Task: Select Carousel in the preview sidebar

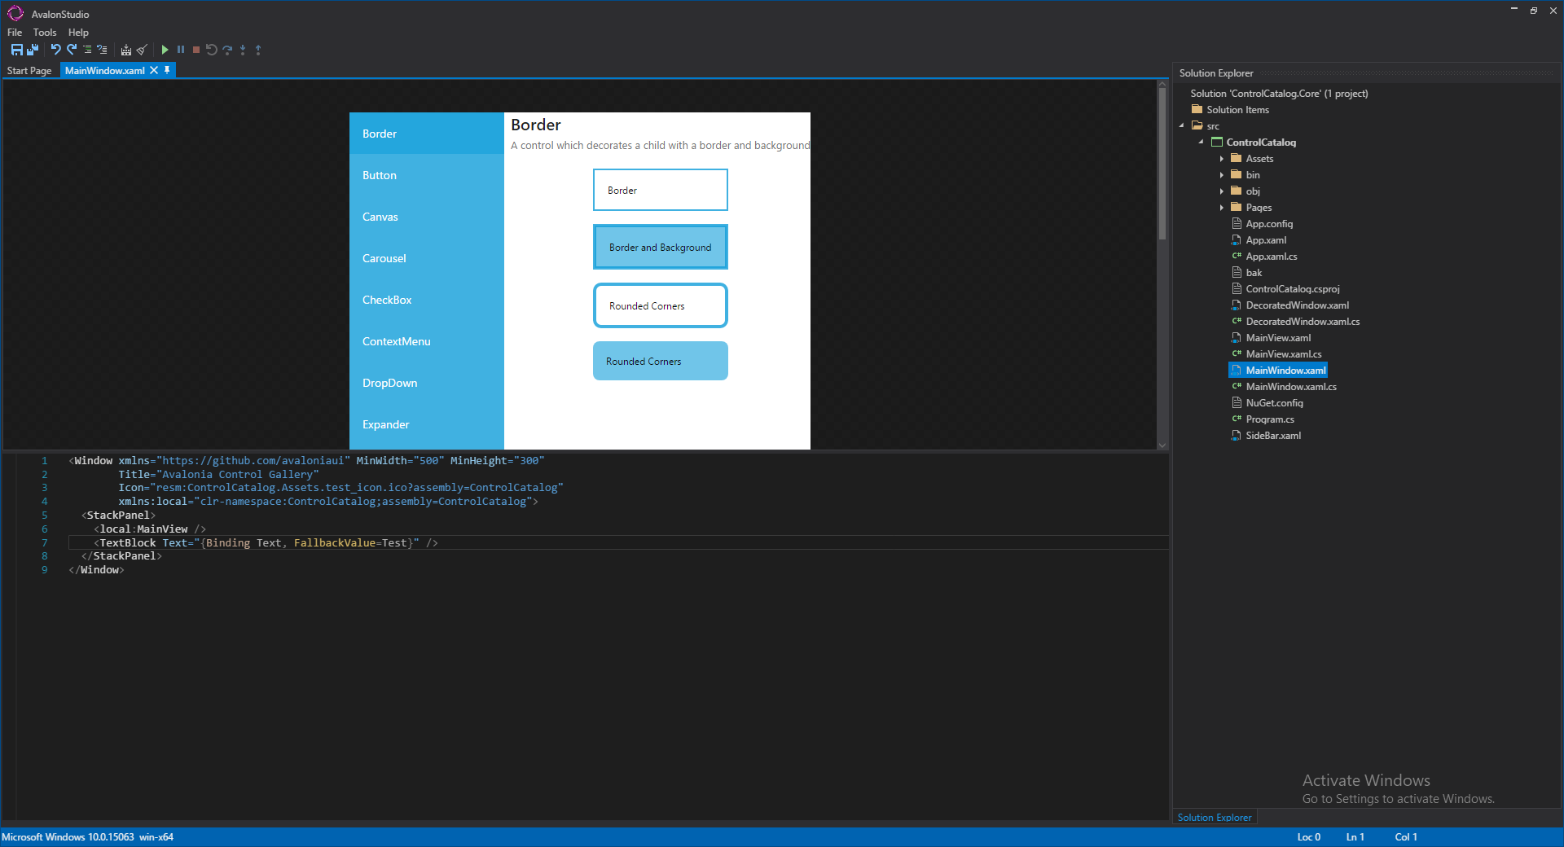Action: (427, 258)
